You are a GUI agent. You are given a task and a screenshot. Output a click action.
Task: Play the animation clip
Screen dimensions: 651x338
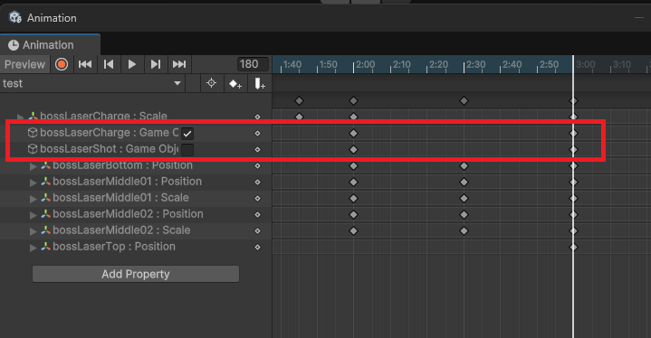tap(132, 64)
